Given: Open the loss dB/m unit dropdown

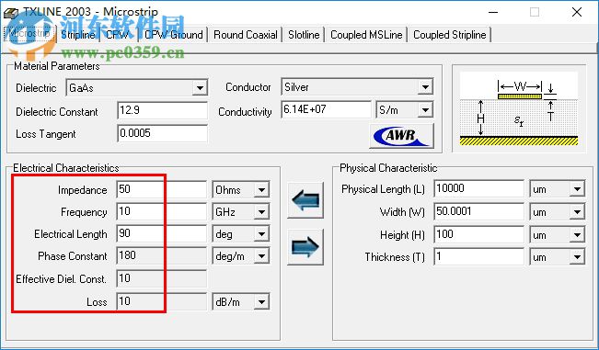Looking at the screenshot, I should coord(261,302).
